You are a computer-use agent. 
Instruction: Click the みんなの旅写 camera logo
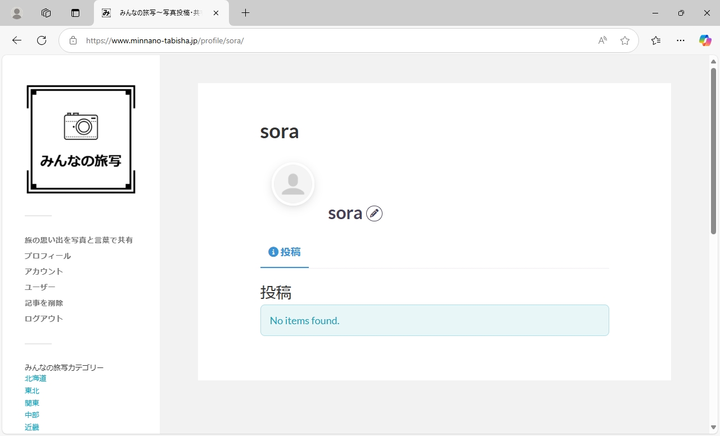[x=81, y=139]
